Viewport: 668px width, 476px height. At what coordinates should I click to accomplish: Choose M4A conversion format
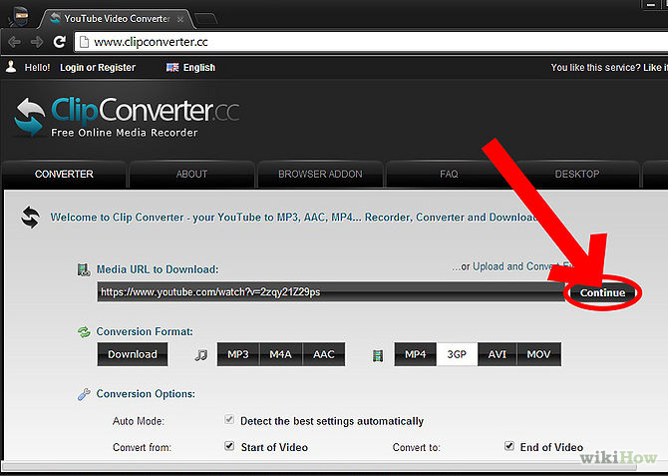click(x=281, y=354)
